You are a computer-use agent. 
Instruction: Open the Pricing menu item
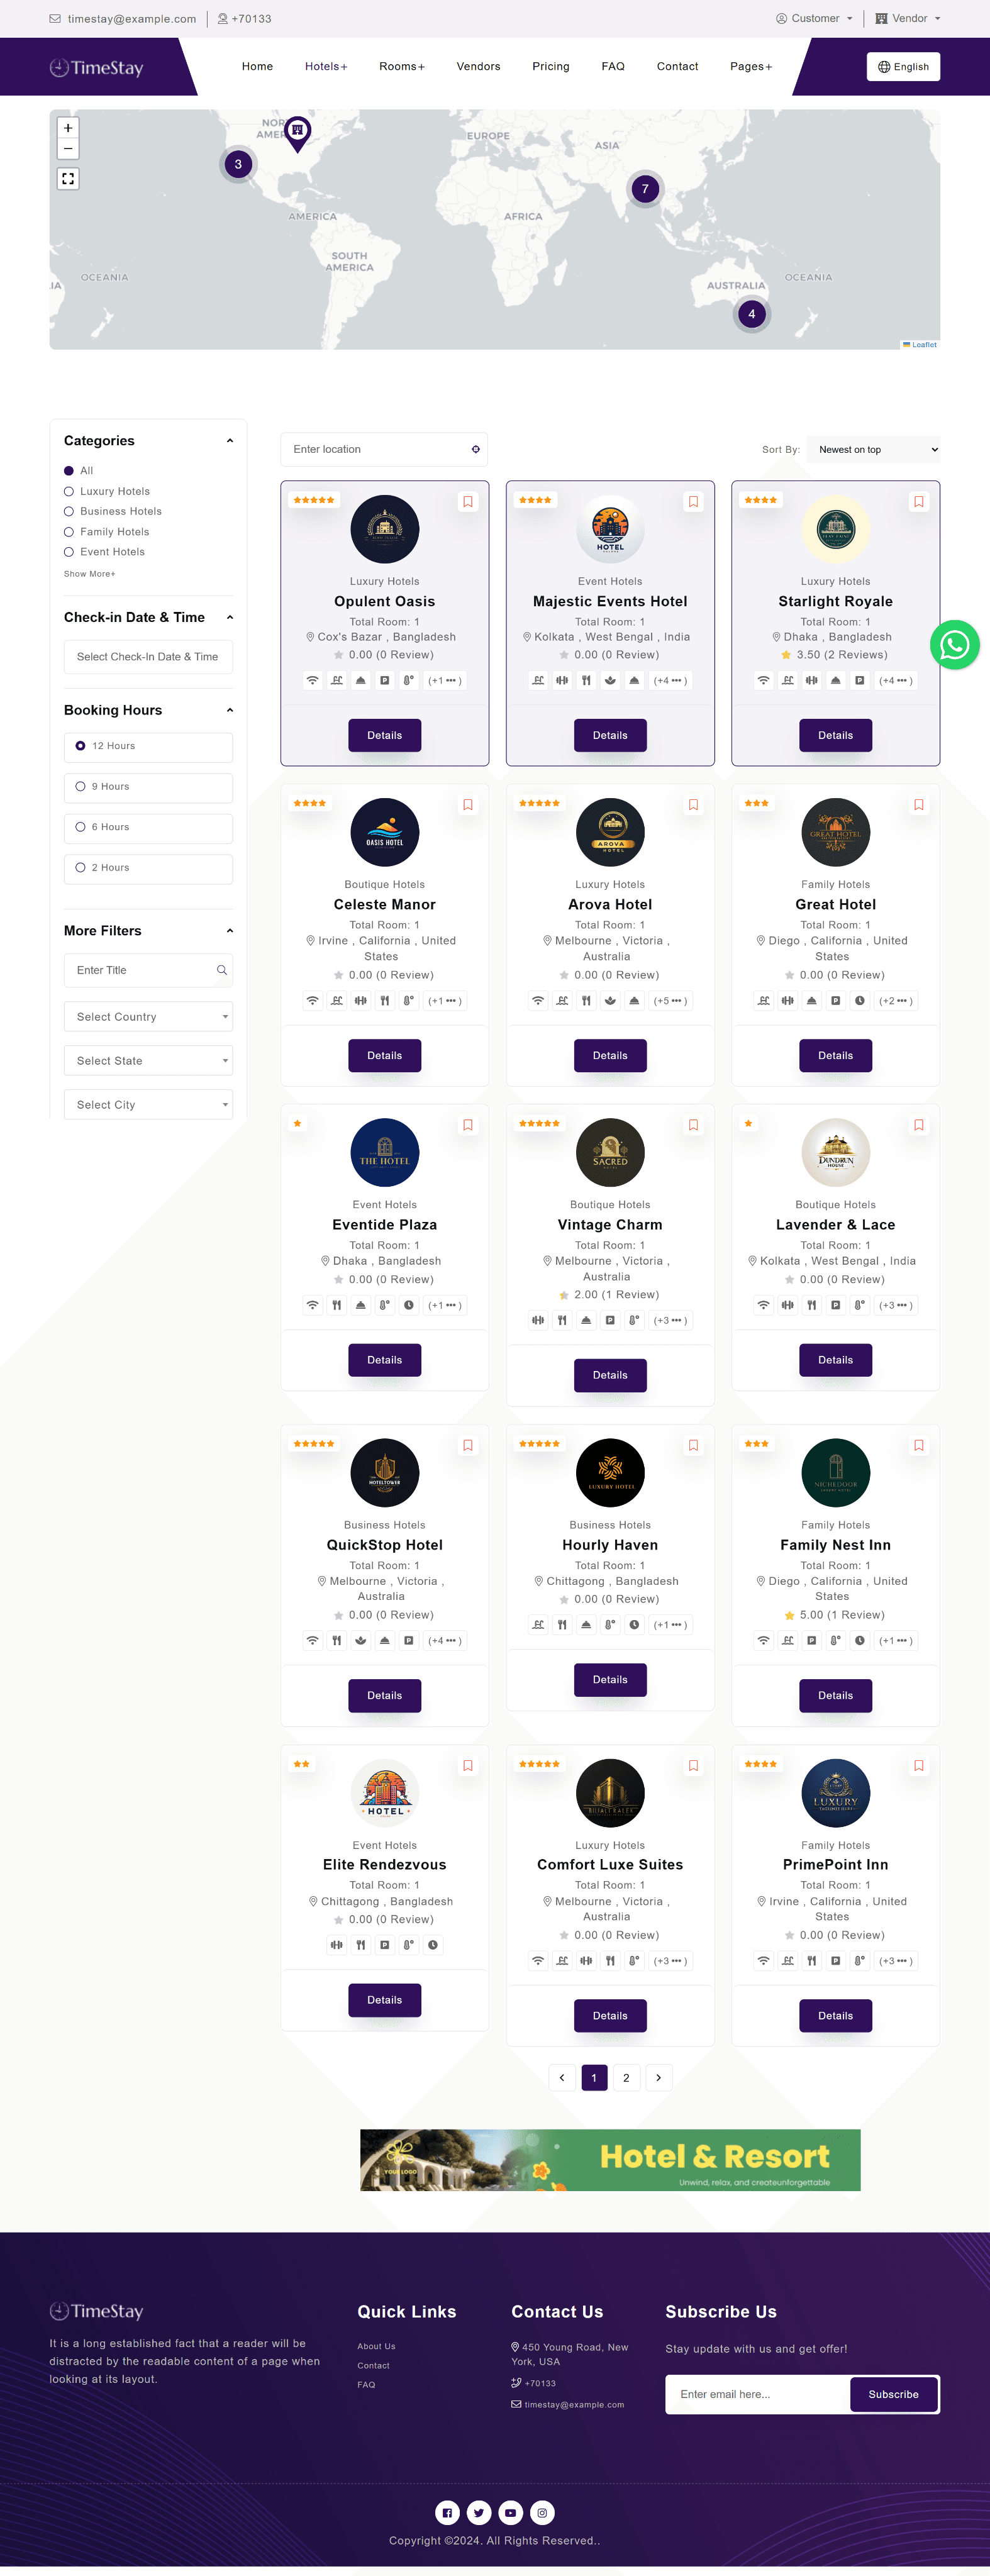pos(550,67)
